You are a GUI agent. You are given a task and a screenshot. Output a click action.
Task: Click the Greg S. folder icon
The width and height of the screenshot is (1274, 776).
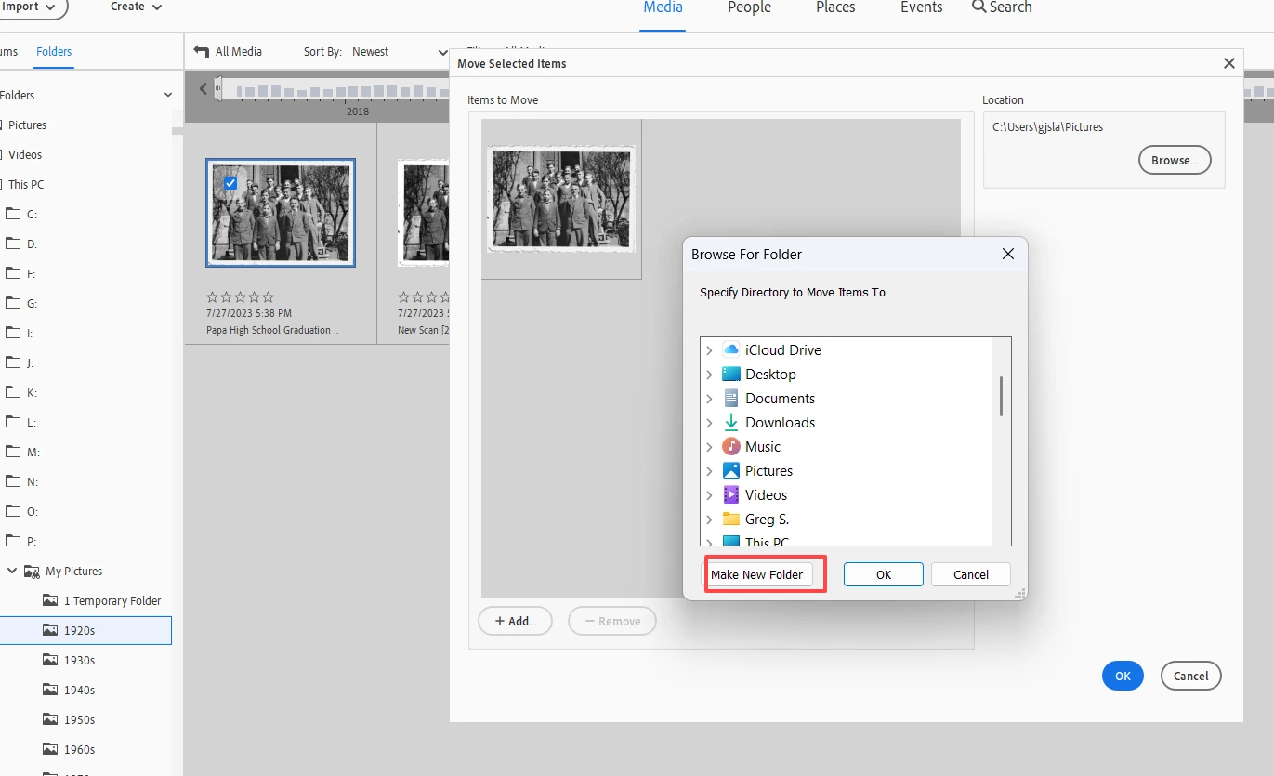click(x=731, y=519)
